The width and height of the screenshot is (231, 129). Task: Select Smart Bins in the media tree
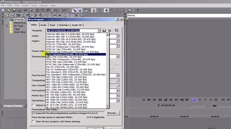(x=19, y=32)
